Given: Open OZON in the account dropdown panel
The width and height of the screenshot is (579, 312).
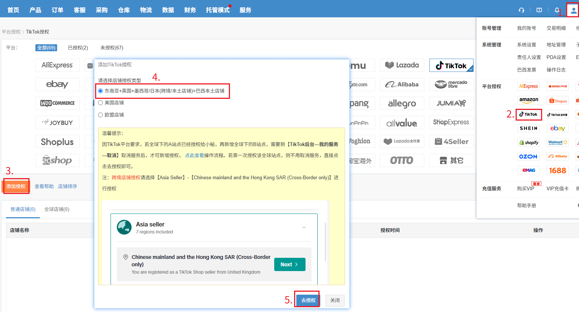Looking at the screenshot, I should 529,156.
